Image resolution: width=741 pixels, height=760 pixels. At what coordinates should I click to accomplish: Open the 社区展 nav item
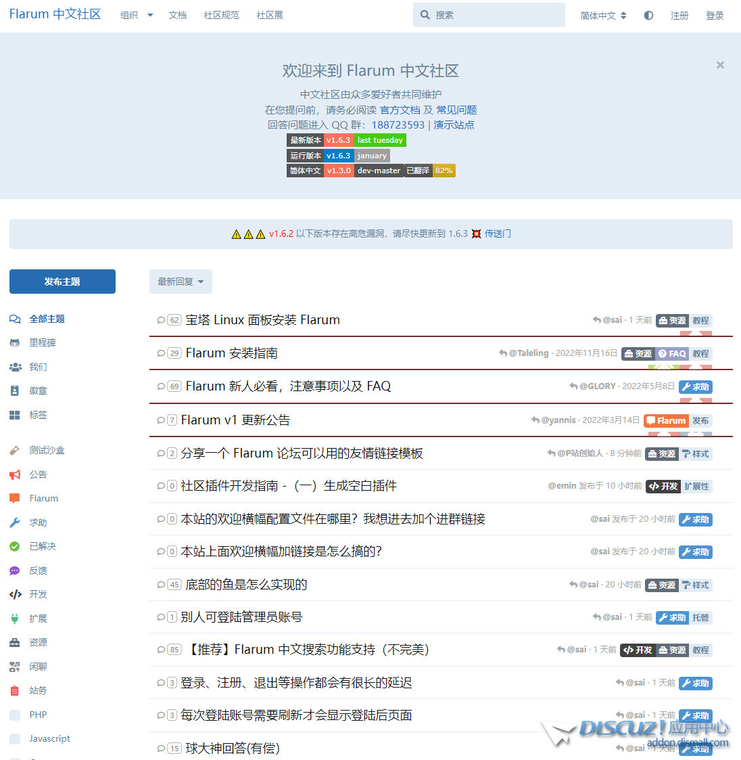270,15
